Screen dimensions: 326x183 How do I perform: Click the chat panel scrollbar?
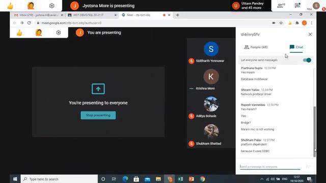[315, 132]
